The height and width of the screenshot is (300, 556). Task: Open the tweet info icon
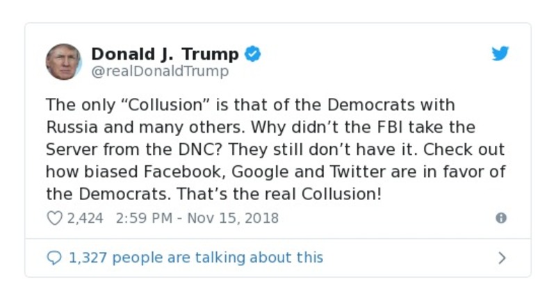(x=500, y=218)
